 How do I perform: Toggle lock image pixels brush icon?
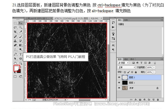tap(129, 72)
